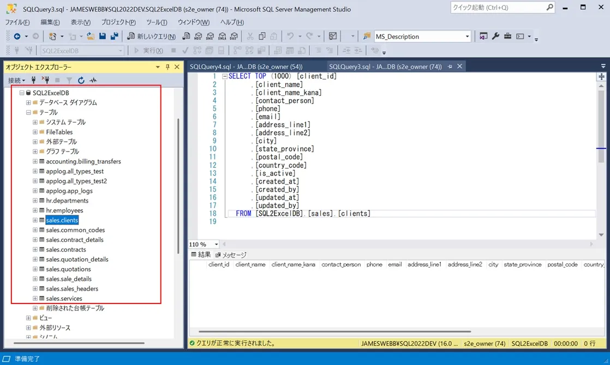Close the SQLQuery3.sql tab

[x=460, y=66]
